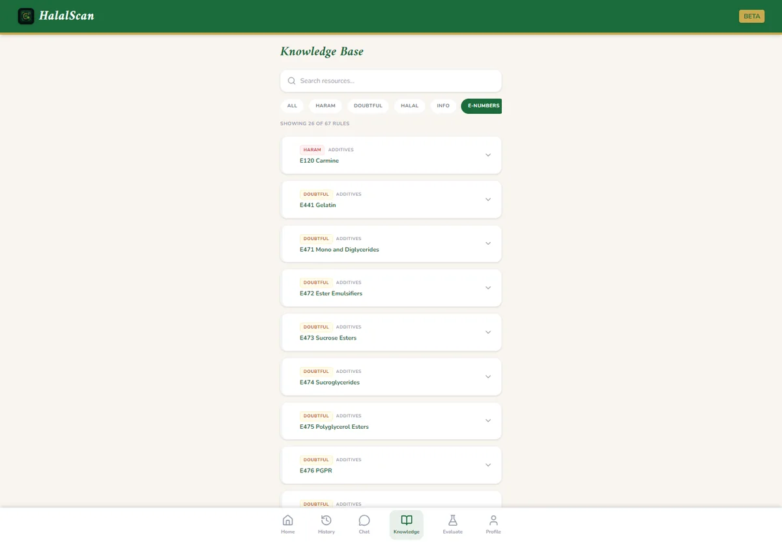Click DOUBTFUL badge on E474 Sucroglycerides
The image size is (782, 542).
(x=316, y=372)
